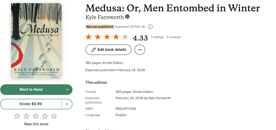The image size is (276, 130).
Task: Open the publication info icon
Action: [x=151, y=27]
